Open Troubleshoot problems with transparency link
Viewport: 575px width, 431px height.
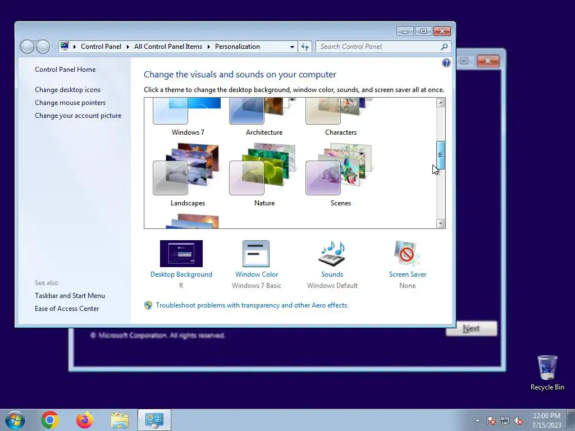tap(251, 305)
